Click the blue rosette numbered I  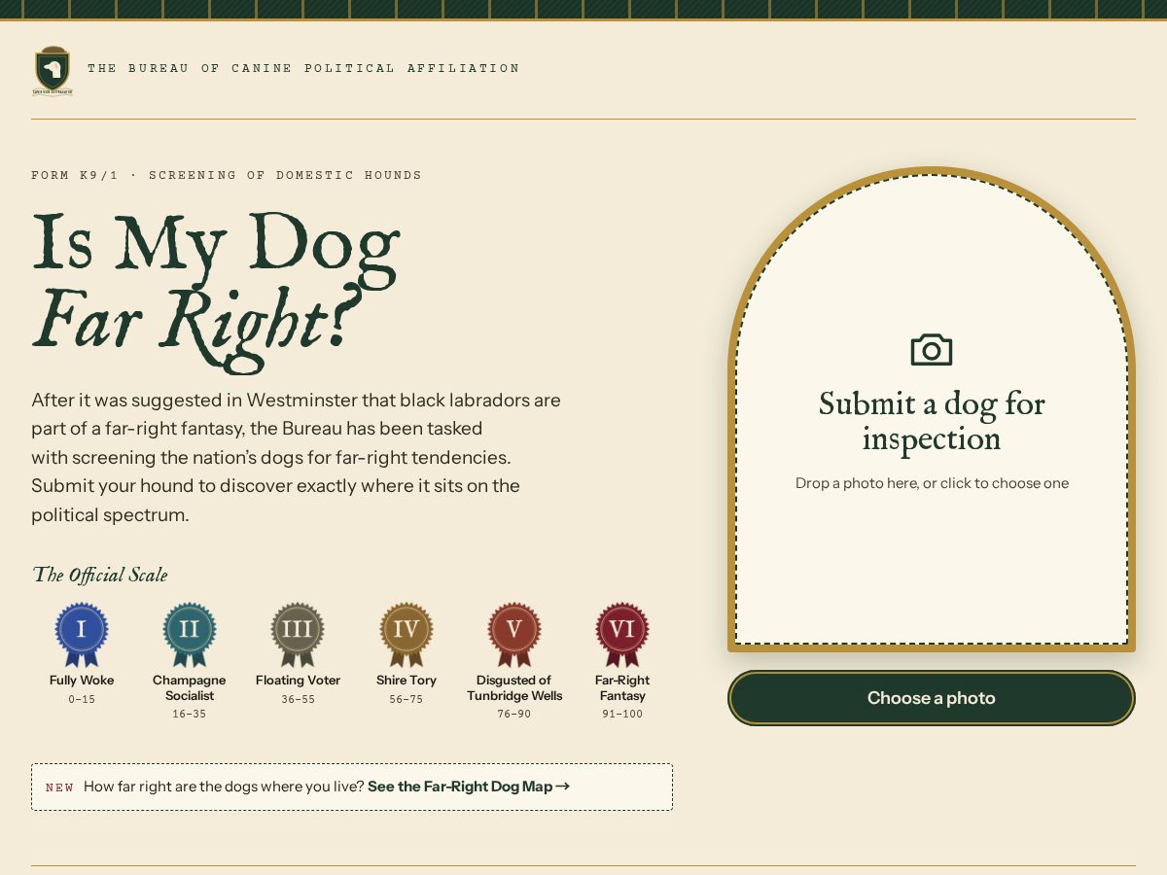coord(82,634)
